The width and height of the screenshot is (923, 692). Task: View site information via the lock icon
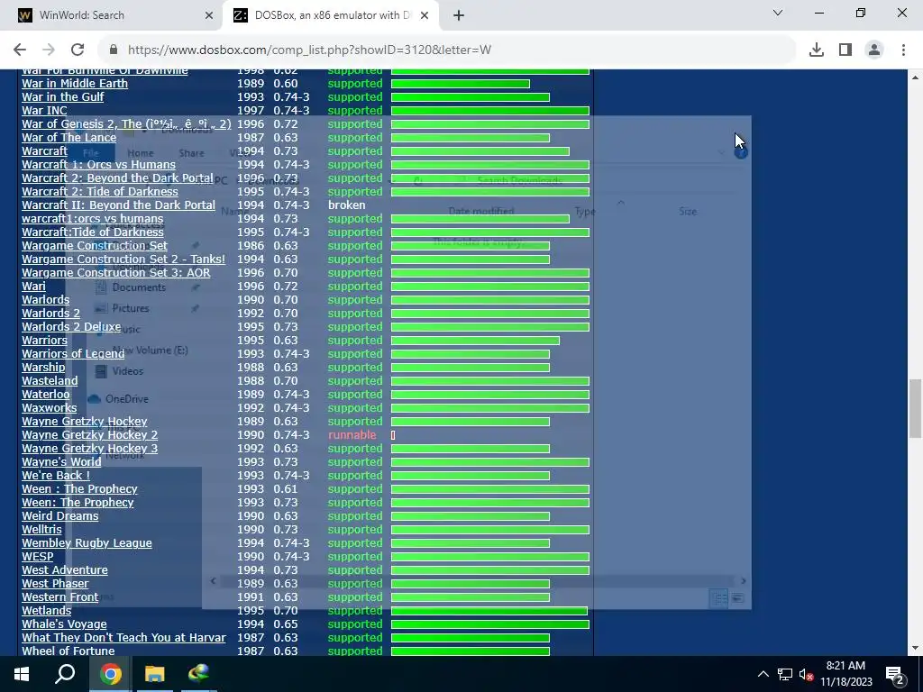[x=114, y=50]
